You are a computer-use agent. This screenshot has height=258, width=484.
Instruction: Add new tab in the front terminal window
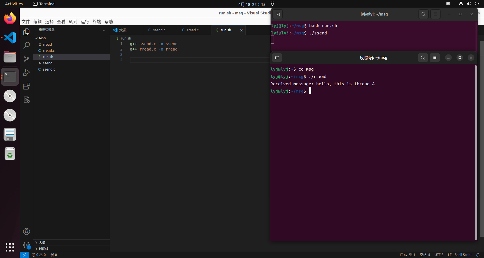(277, 58)
